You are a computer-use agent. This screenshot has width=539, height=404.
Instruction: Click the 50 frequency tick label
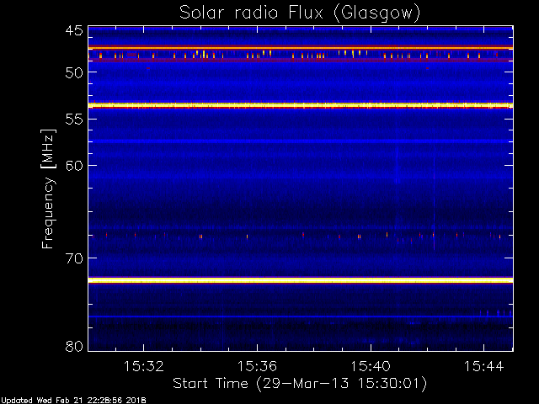click(74, 72)
